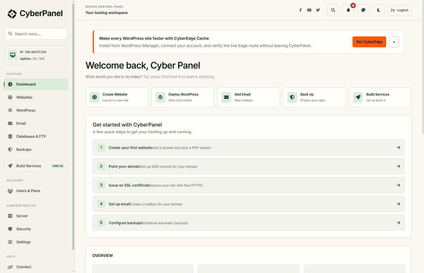Open step 5 Configure backups
The image size is (424, 273).
pyautogui.click(x=249, y=223)
